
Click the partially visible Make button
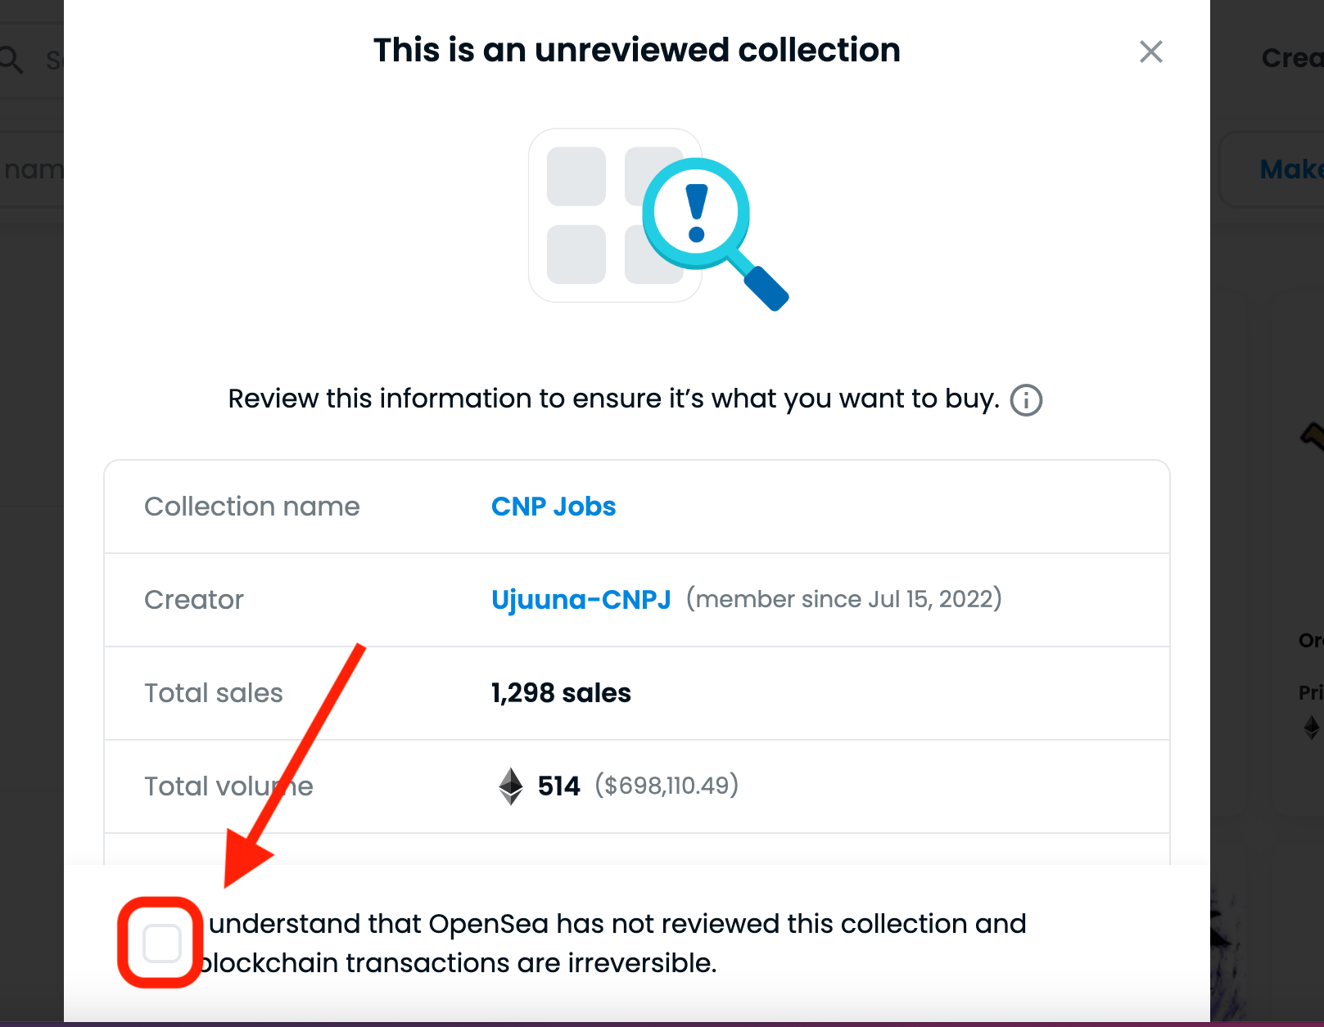(x=1290, y=169)
